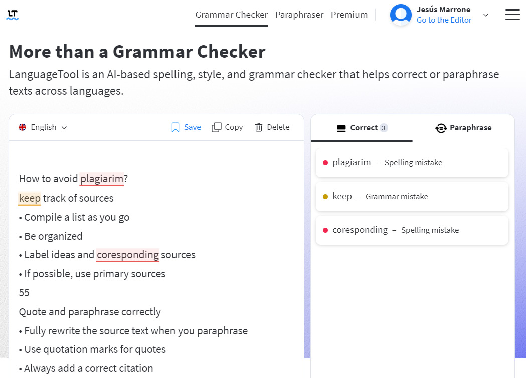This screenshot has height=378, width=526.
Task: Switch to the Paraphrase tab
Action: click(x=463, y=128)
